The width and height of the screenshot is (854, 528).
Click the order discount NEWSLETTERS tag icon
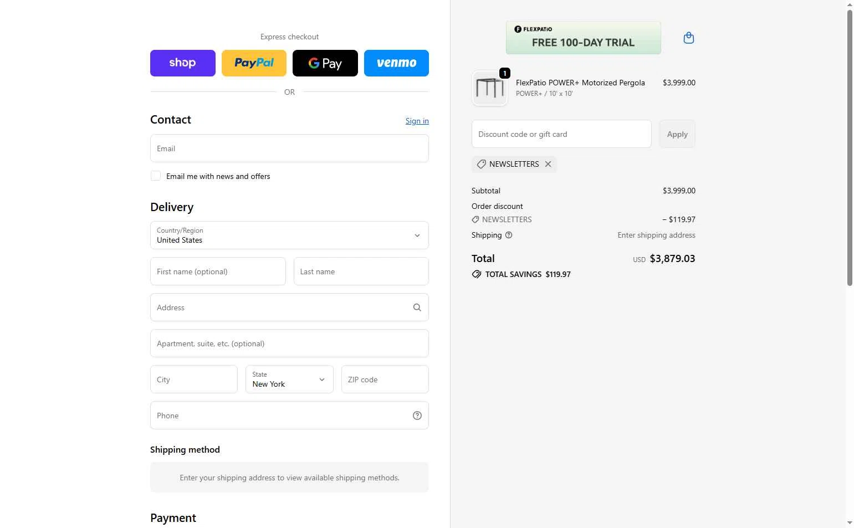pyautogui.click(x=475, y=219)
